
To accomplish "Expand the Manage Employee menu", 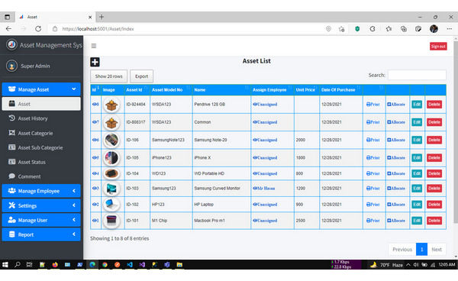I will (41, 191).
